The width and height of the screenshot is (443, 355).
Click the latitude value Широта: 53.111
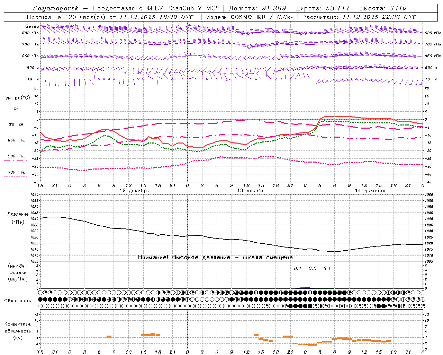click(323, 8)
